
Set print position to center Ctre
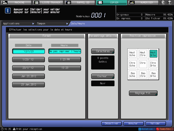[143, 64]
